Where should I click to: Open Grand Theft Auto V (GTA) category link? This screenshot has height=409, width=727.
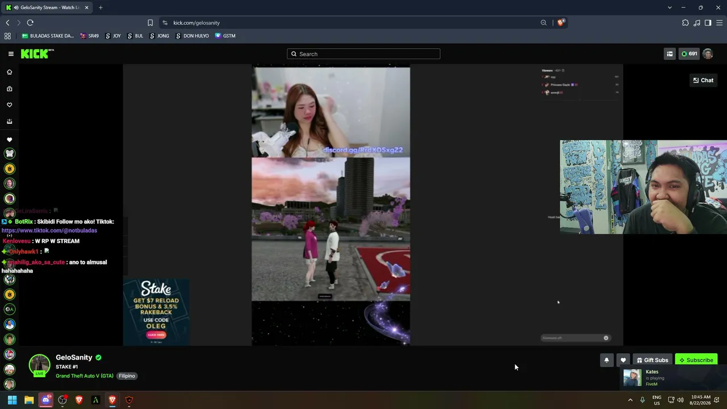click(x=85, y=376)
